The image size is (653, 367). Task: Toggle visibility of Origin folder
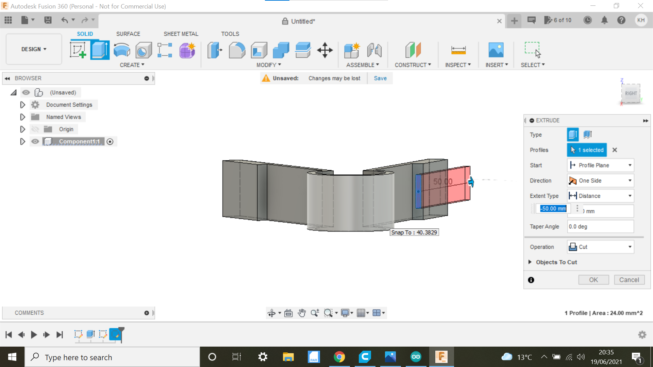(35, 129)
